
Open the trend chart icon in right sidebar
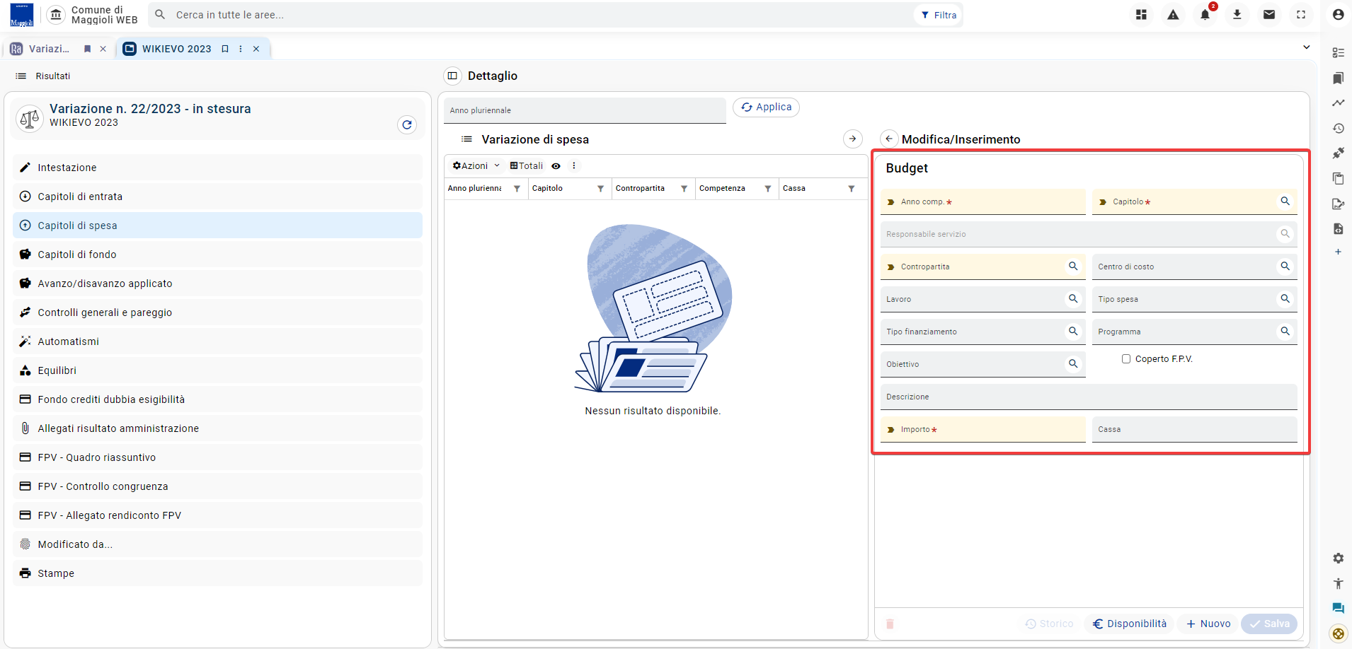coord(1338,103)
